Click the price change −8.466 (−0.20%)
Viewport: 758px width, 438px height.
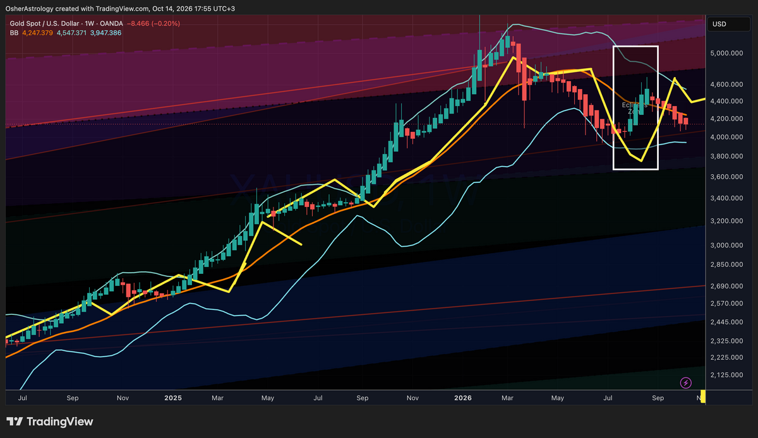pos(152,23)
